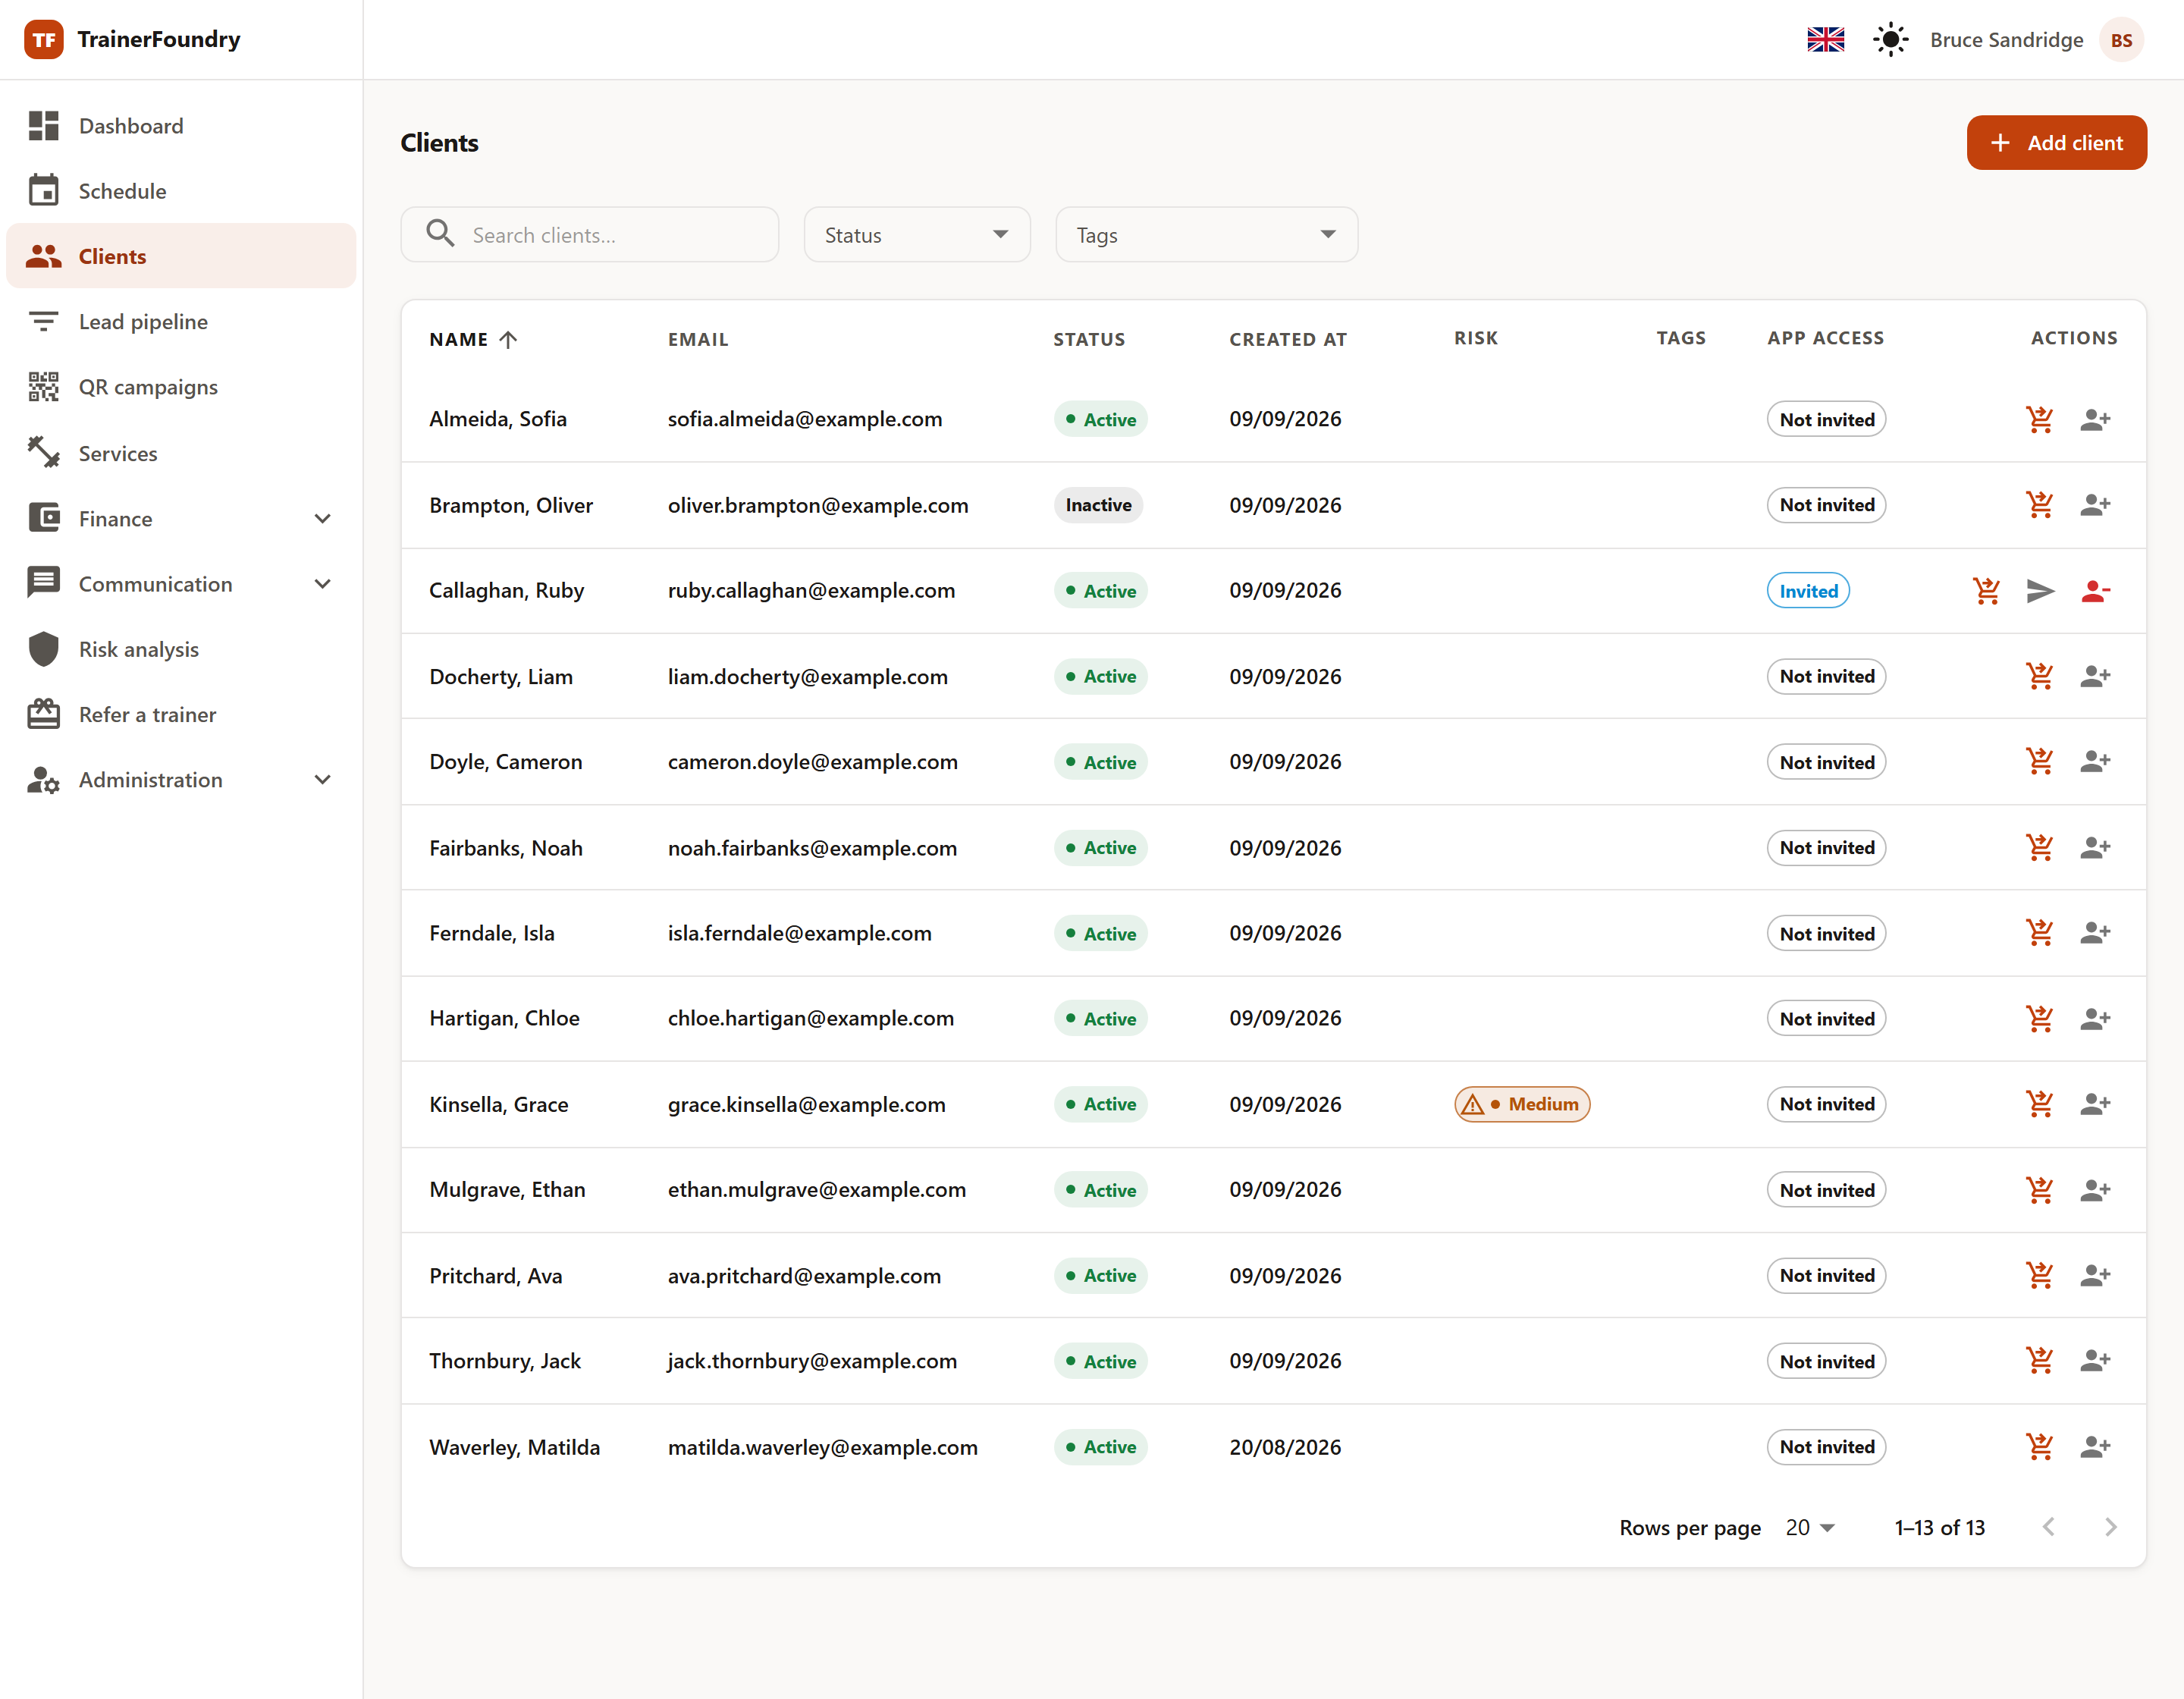Open QR campaigns in the sidebar

181,387
